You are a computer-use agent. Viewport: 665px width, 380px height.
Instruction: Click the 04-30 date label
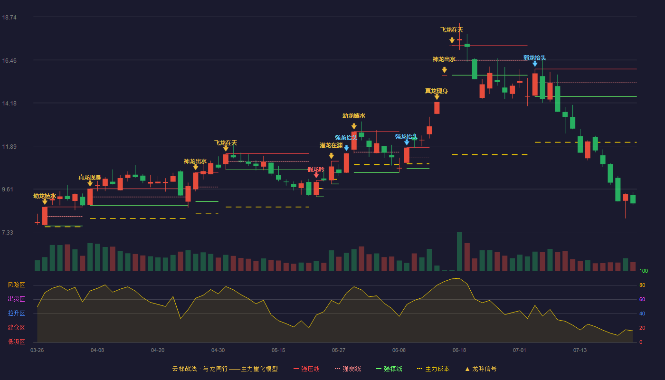[218, 350]
